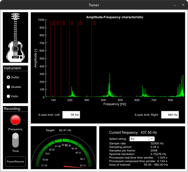Minimize the Tuner window
This screenshot has width=188, height=172.
click(x=174, y=5)
